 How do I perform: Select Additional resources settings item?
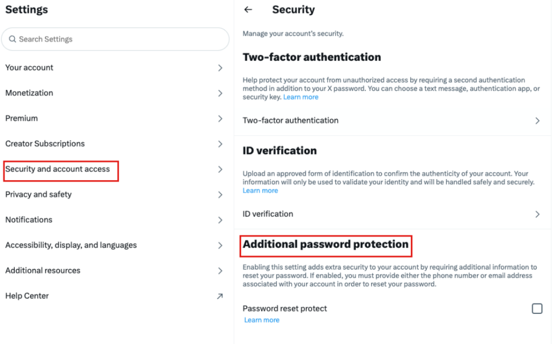click(x=114, y=271)
